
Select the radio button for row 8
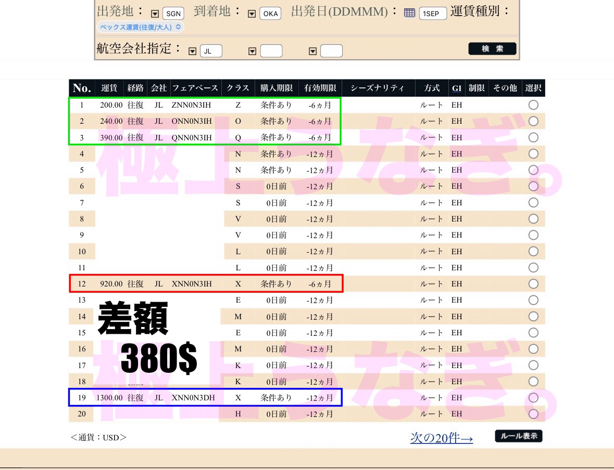(x=533, y=219)
